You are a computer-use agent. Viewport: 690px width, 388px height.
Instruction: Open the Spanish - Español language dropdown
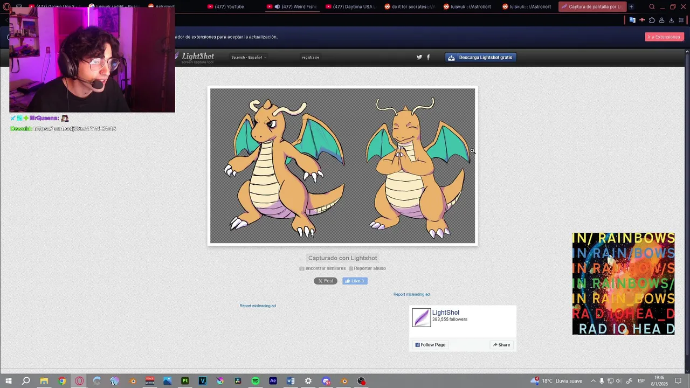coord(249,57)
